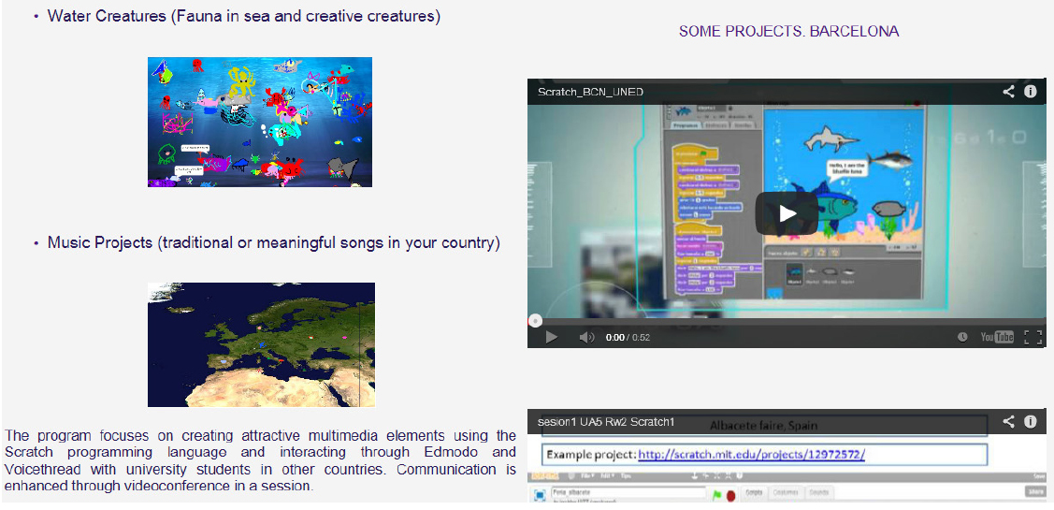The width and height of the screenshot is (1054, 510).
Task: Click the blue fullscreen icon beside Feria_albacete
Action: pos(539,495)
